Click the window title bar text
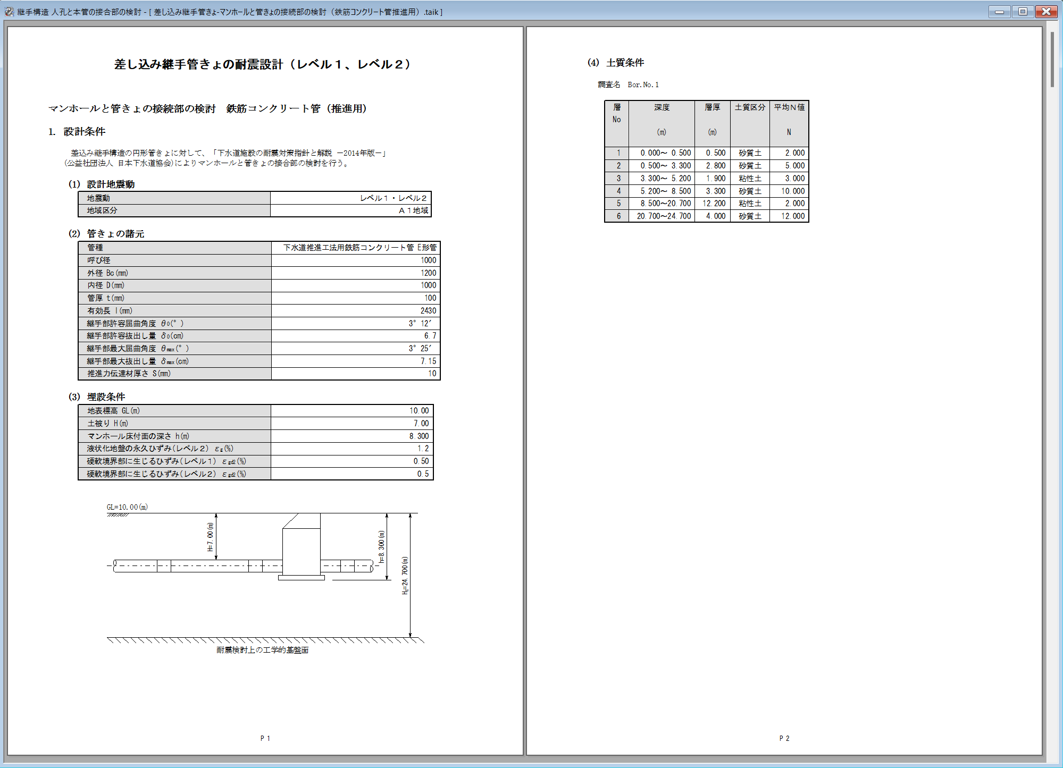Screen dimensions: 1063x768 pyautogui.click(x=230, y=12)
